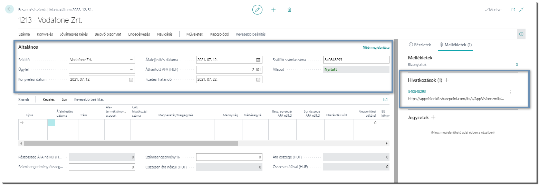The width and height of the screenshot is (539, 185).
Task: Click Szám column header
Action: [83, 116]
